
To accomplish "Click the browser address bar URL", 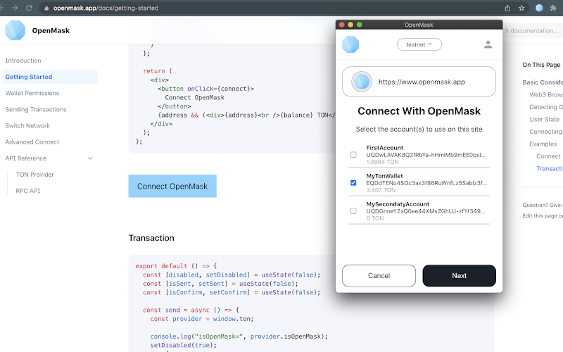I will (x=106, y=8).
